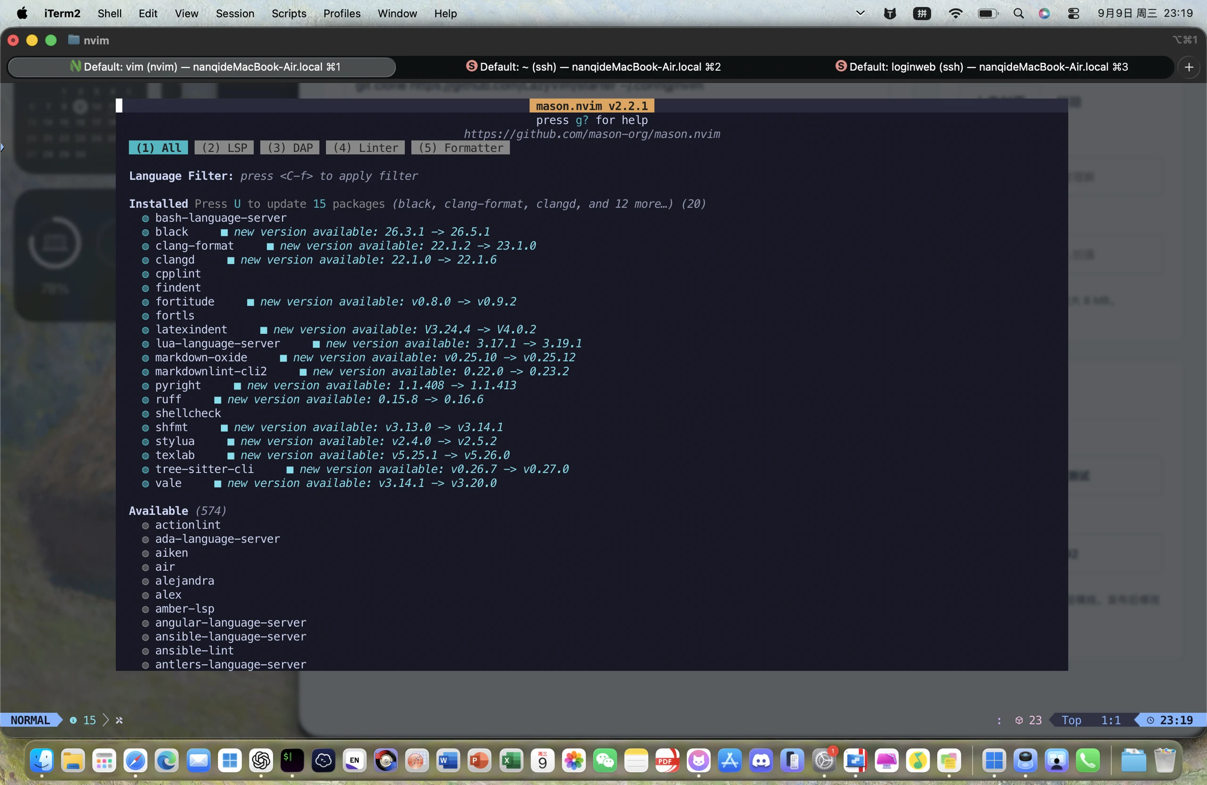Click the battery status icon
The image size is (1207, 785).
click(988, 14)
